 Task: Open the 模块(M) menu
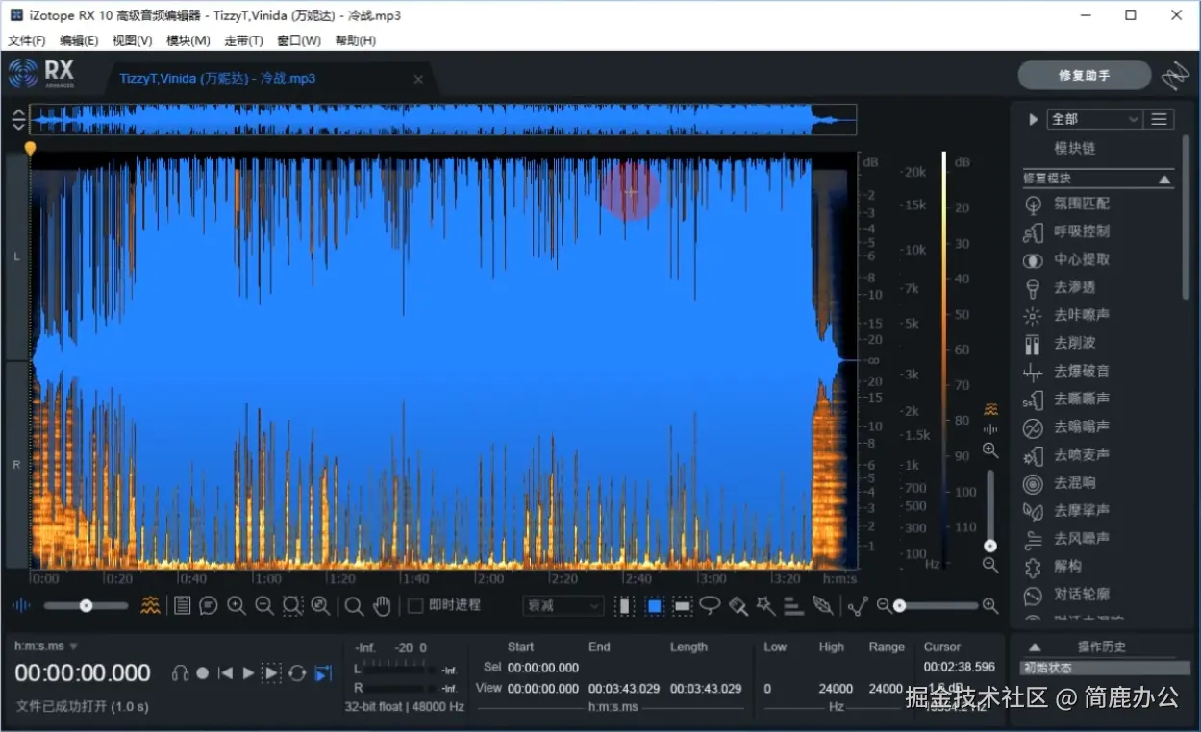point(188,40)
